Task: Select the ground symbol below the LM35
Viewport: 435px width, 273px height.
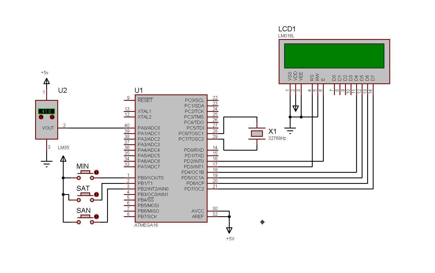Action: click(46, 163)
